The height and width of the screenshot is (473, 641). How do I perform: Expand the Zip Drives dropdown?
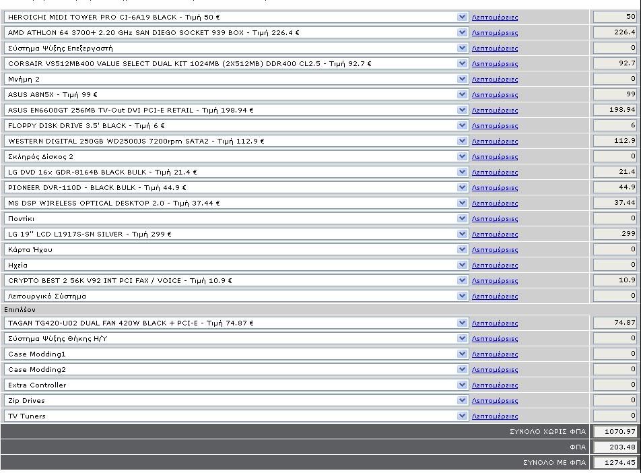pyautogui.click(x=236, y=401)
